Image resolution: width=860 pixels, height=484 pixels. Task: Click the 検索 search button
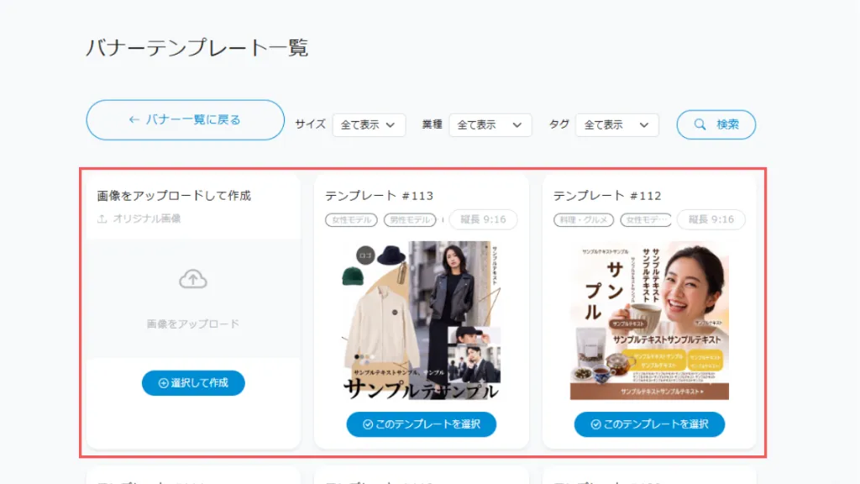tap(716, 124)
